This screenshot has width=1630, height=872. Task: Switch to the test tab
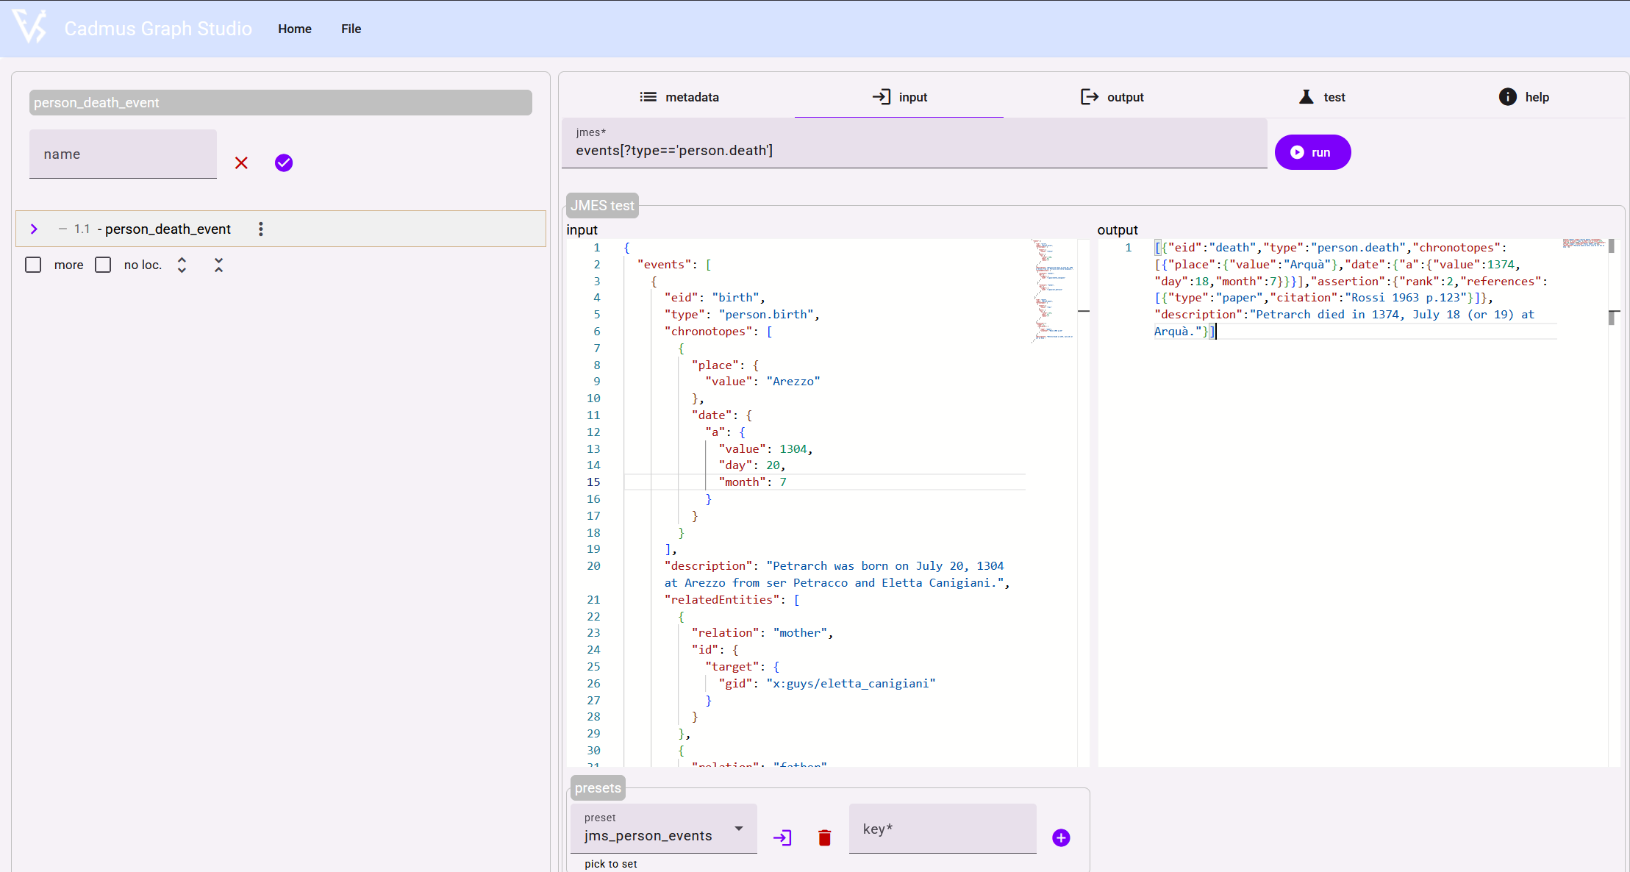[1321, 97]
